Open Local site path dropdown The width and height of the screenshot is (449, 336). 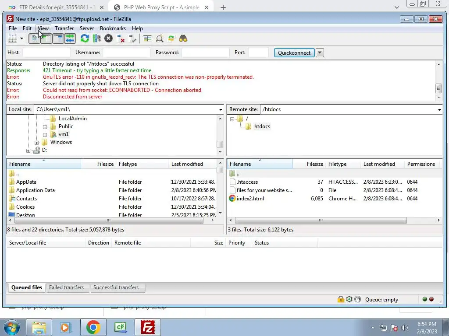221,109
